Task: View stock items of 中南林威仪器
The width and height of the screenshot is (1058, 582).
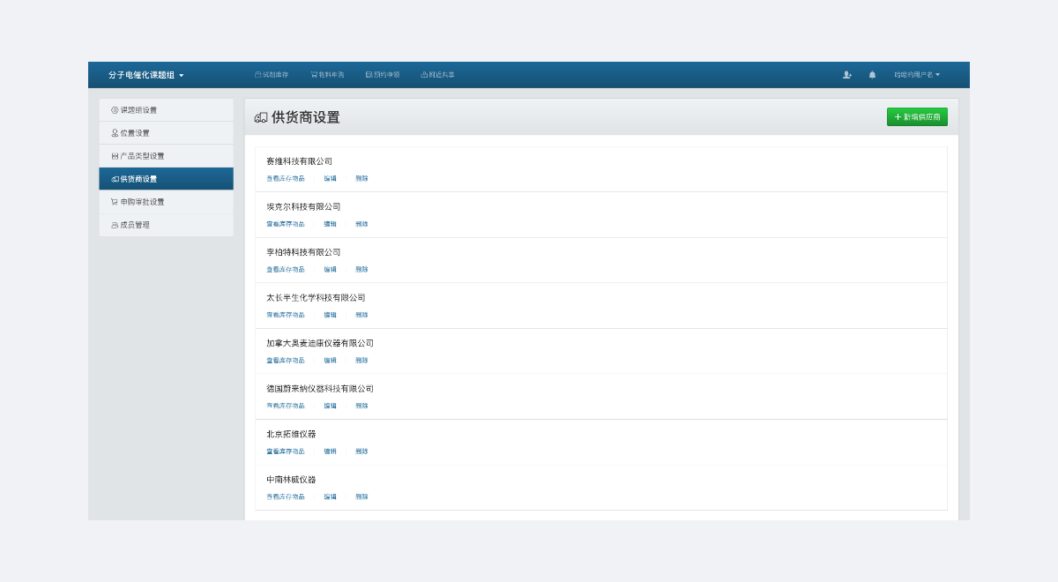Action: (286, 496)
